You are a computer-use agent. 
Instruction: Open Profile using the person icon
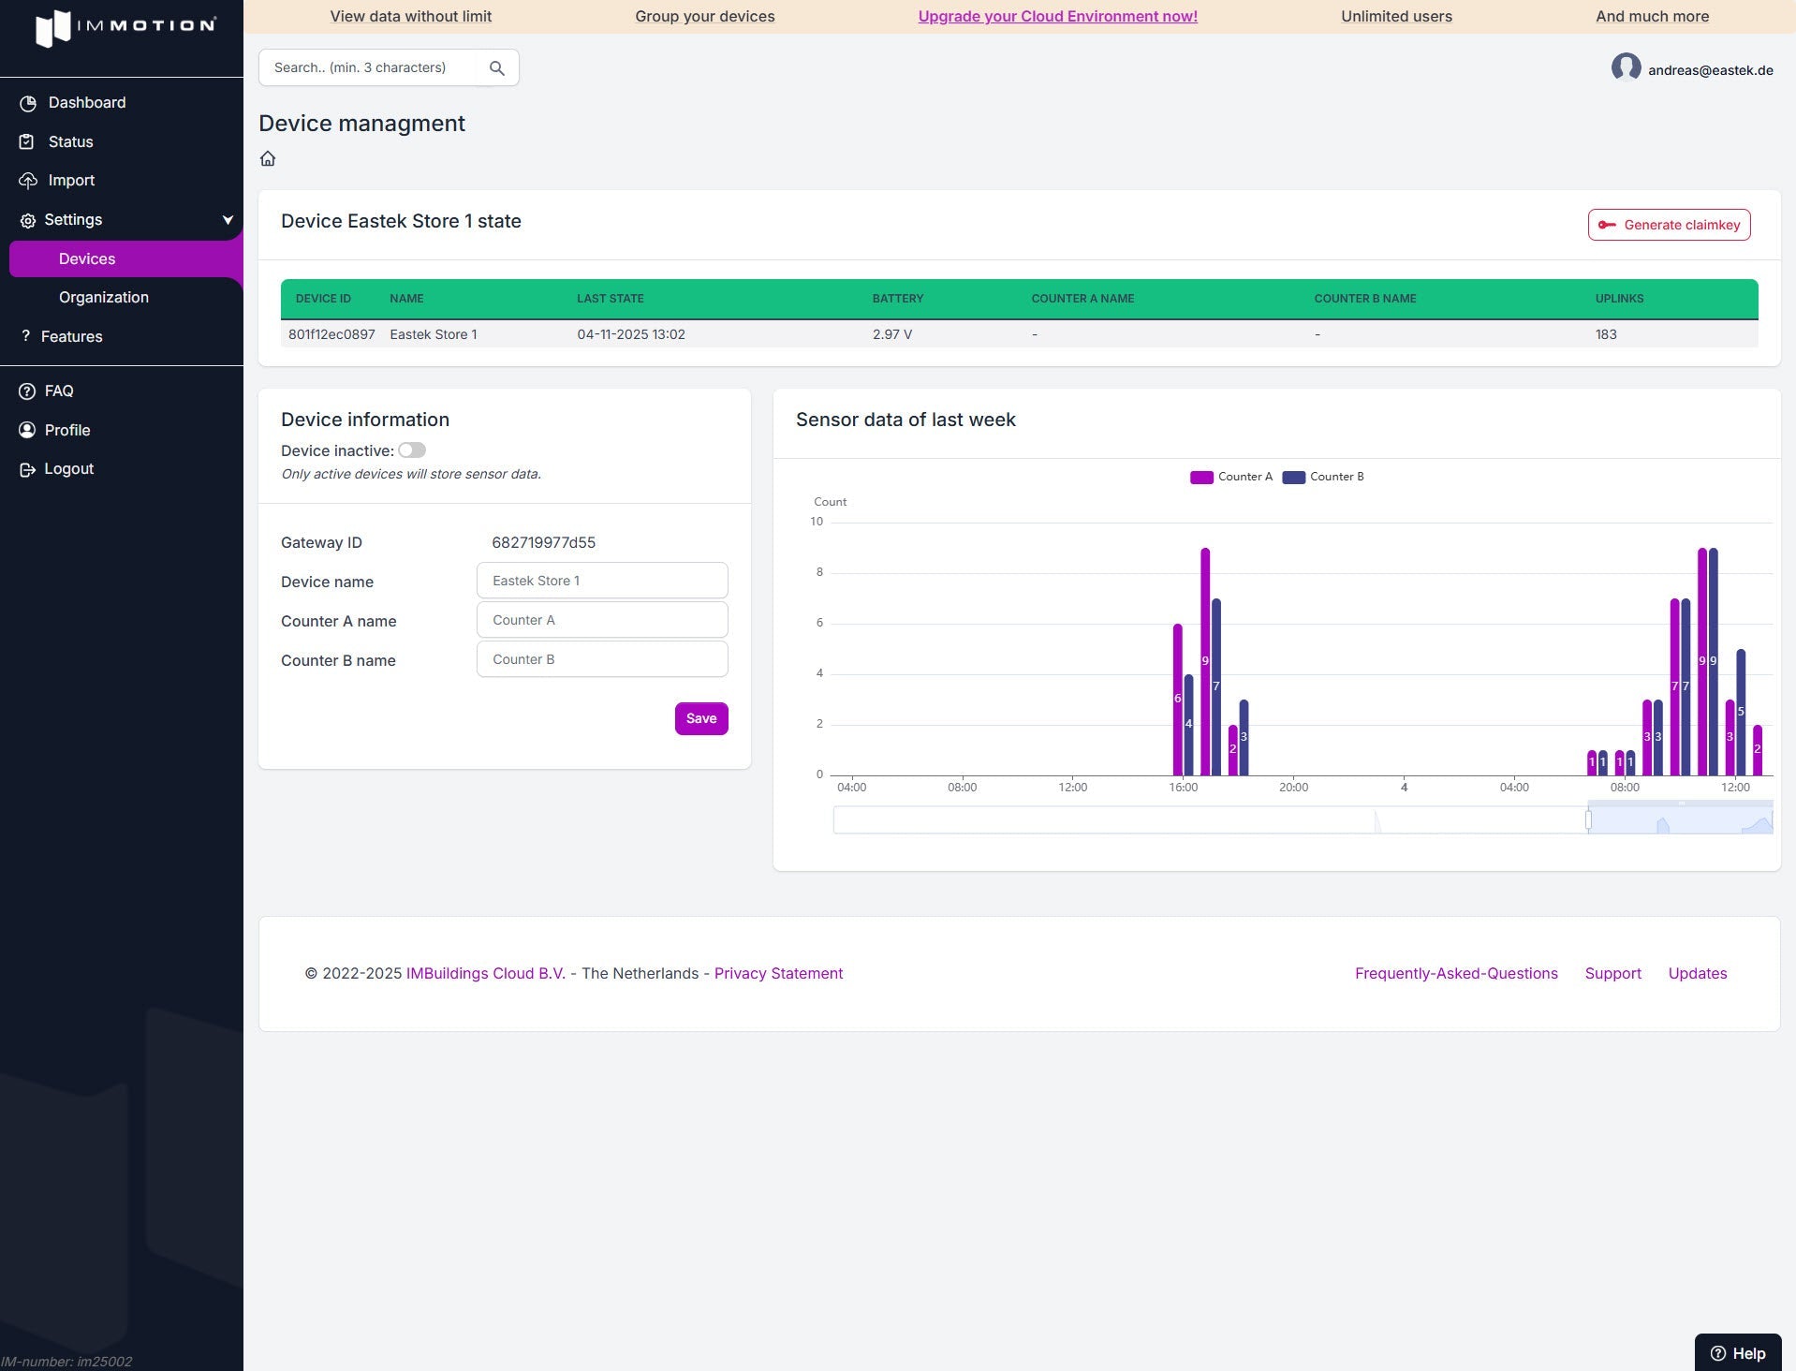tap(25, 430)
